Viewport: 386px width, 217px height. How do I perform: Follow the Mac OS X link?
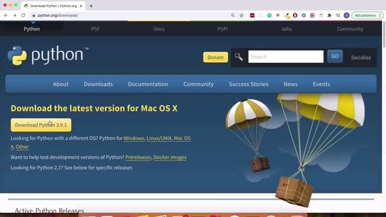[x=182, y=138]
